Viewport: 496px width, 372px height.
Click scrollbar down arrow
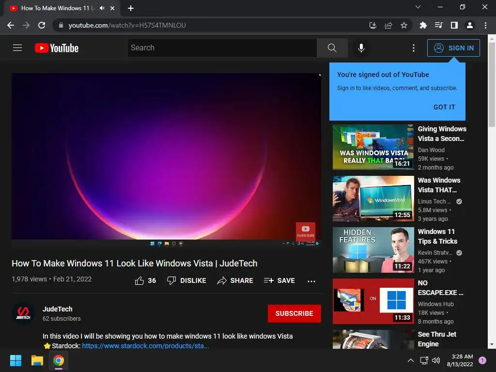(492, 345)
